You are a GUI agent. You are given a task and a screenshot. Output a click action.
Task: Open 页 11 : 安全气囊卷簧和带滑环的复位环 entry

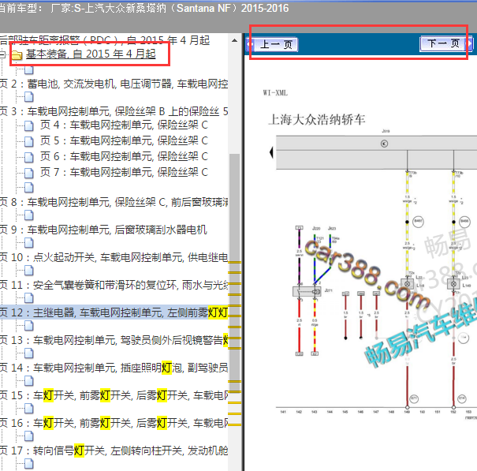(x=114, y=286)
